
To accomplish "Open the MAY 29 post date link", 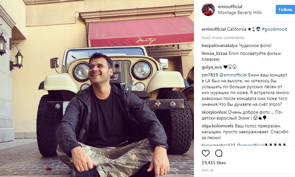I will click(207, 170).
